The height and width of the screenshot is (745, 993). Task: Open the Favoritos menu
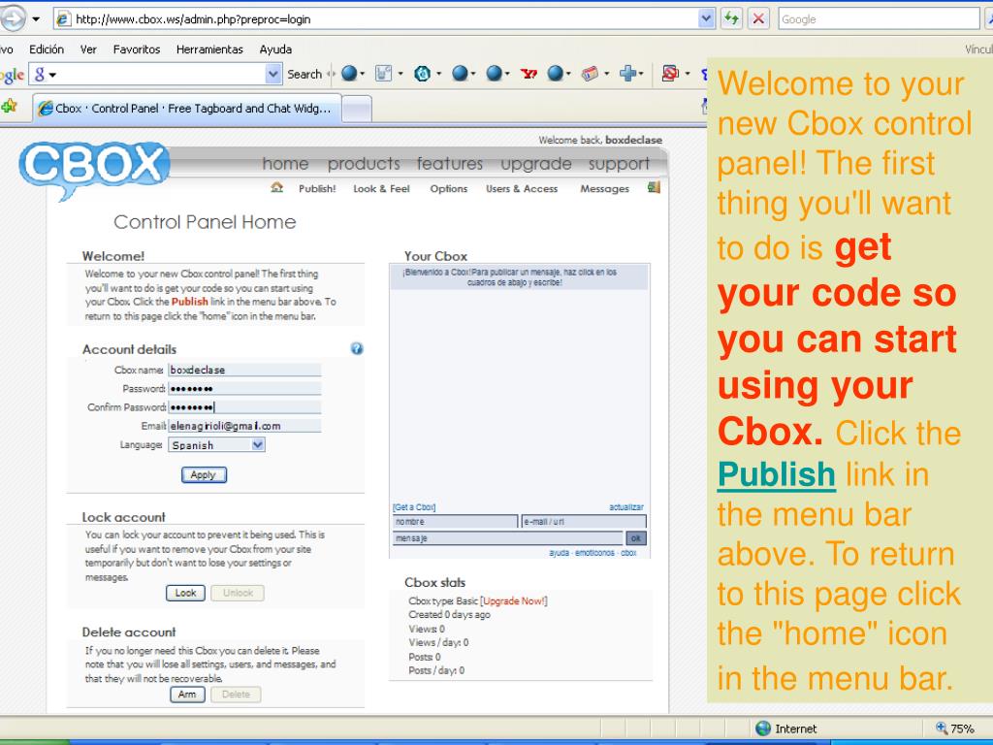(136, 49)
